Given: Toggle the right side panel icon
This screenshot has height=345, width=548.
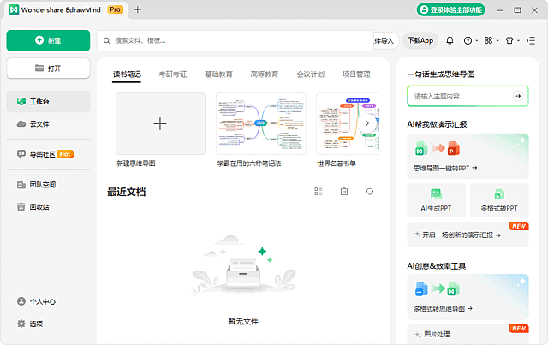Looking at the screenshot, I should click(x=530, y=40).
